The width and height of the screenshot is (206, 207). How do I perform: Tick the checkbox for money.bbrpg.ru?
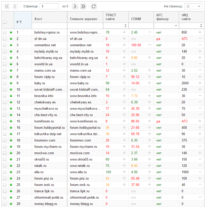(x=5, y=204)
